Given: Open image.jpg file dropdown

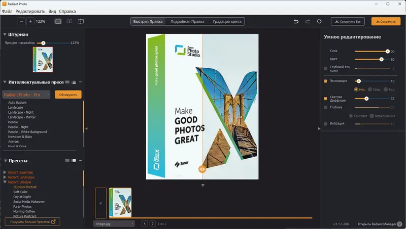Looking at the screenshot, I should coord(114,223).
